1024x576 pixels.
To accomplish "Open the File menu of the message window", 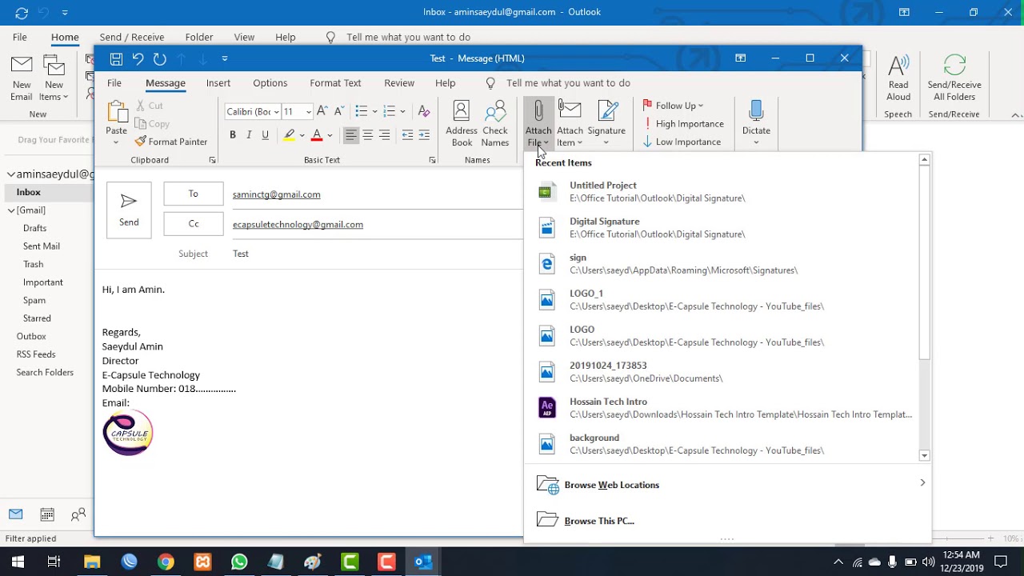I will pos(114,83).
